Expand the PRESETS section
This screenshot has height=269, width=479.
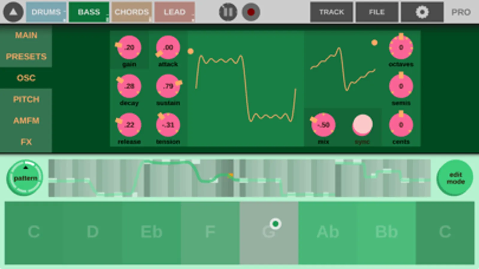click(x=26, y=56)
